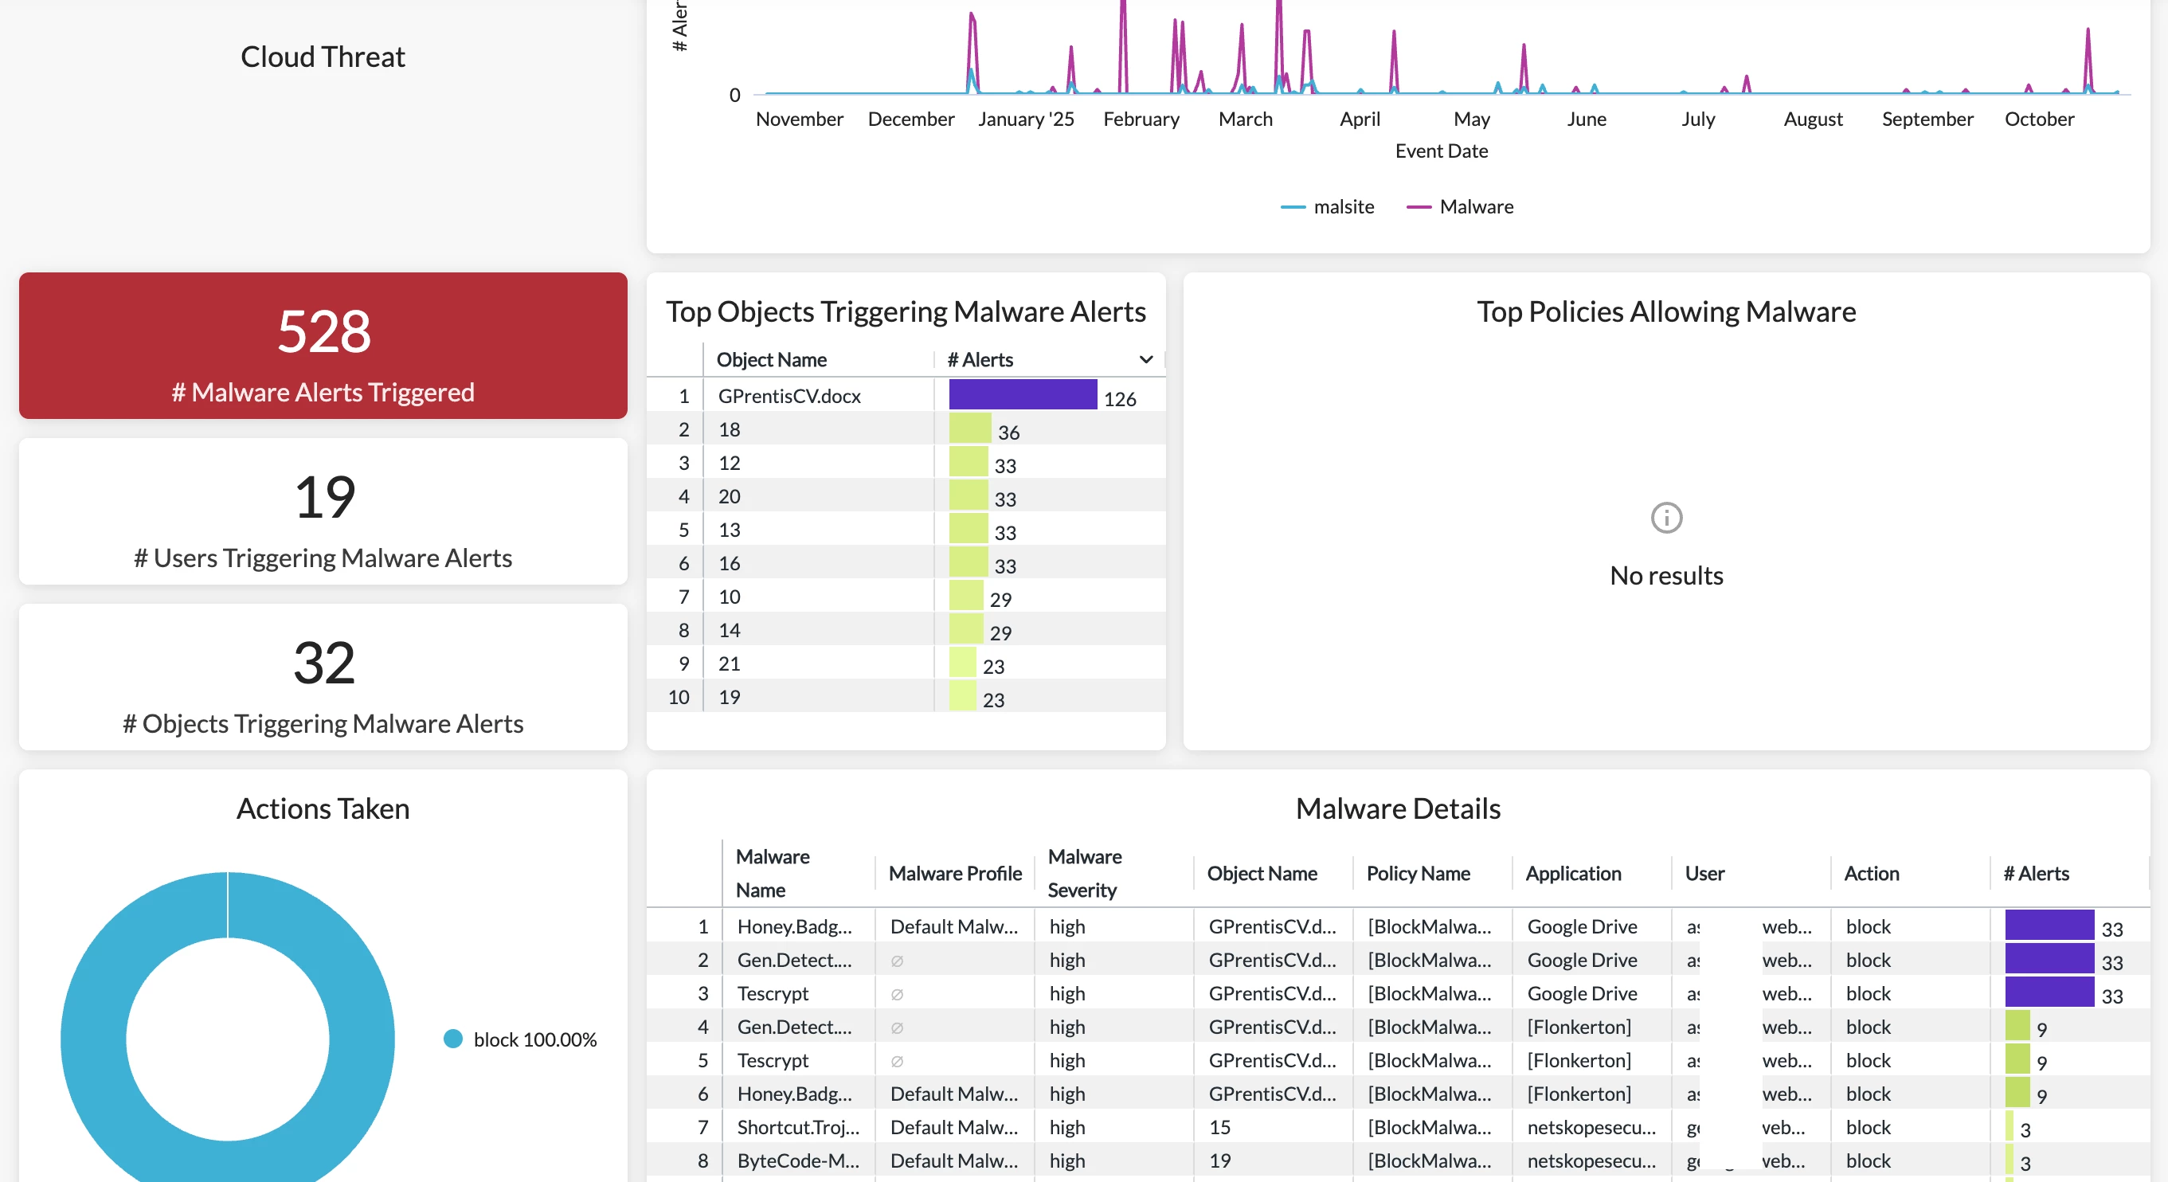Toggle the block 100.00% legend dot
The width and height of the screenshot is (2168, 1182).
452,1039
